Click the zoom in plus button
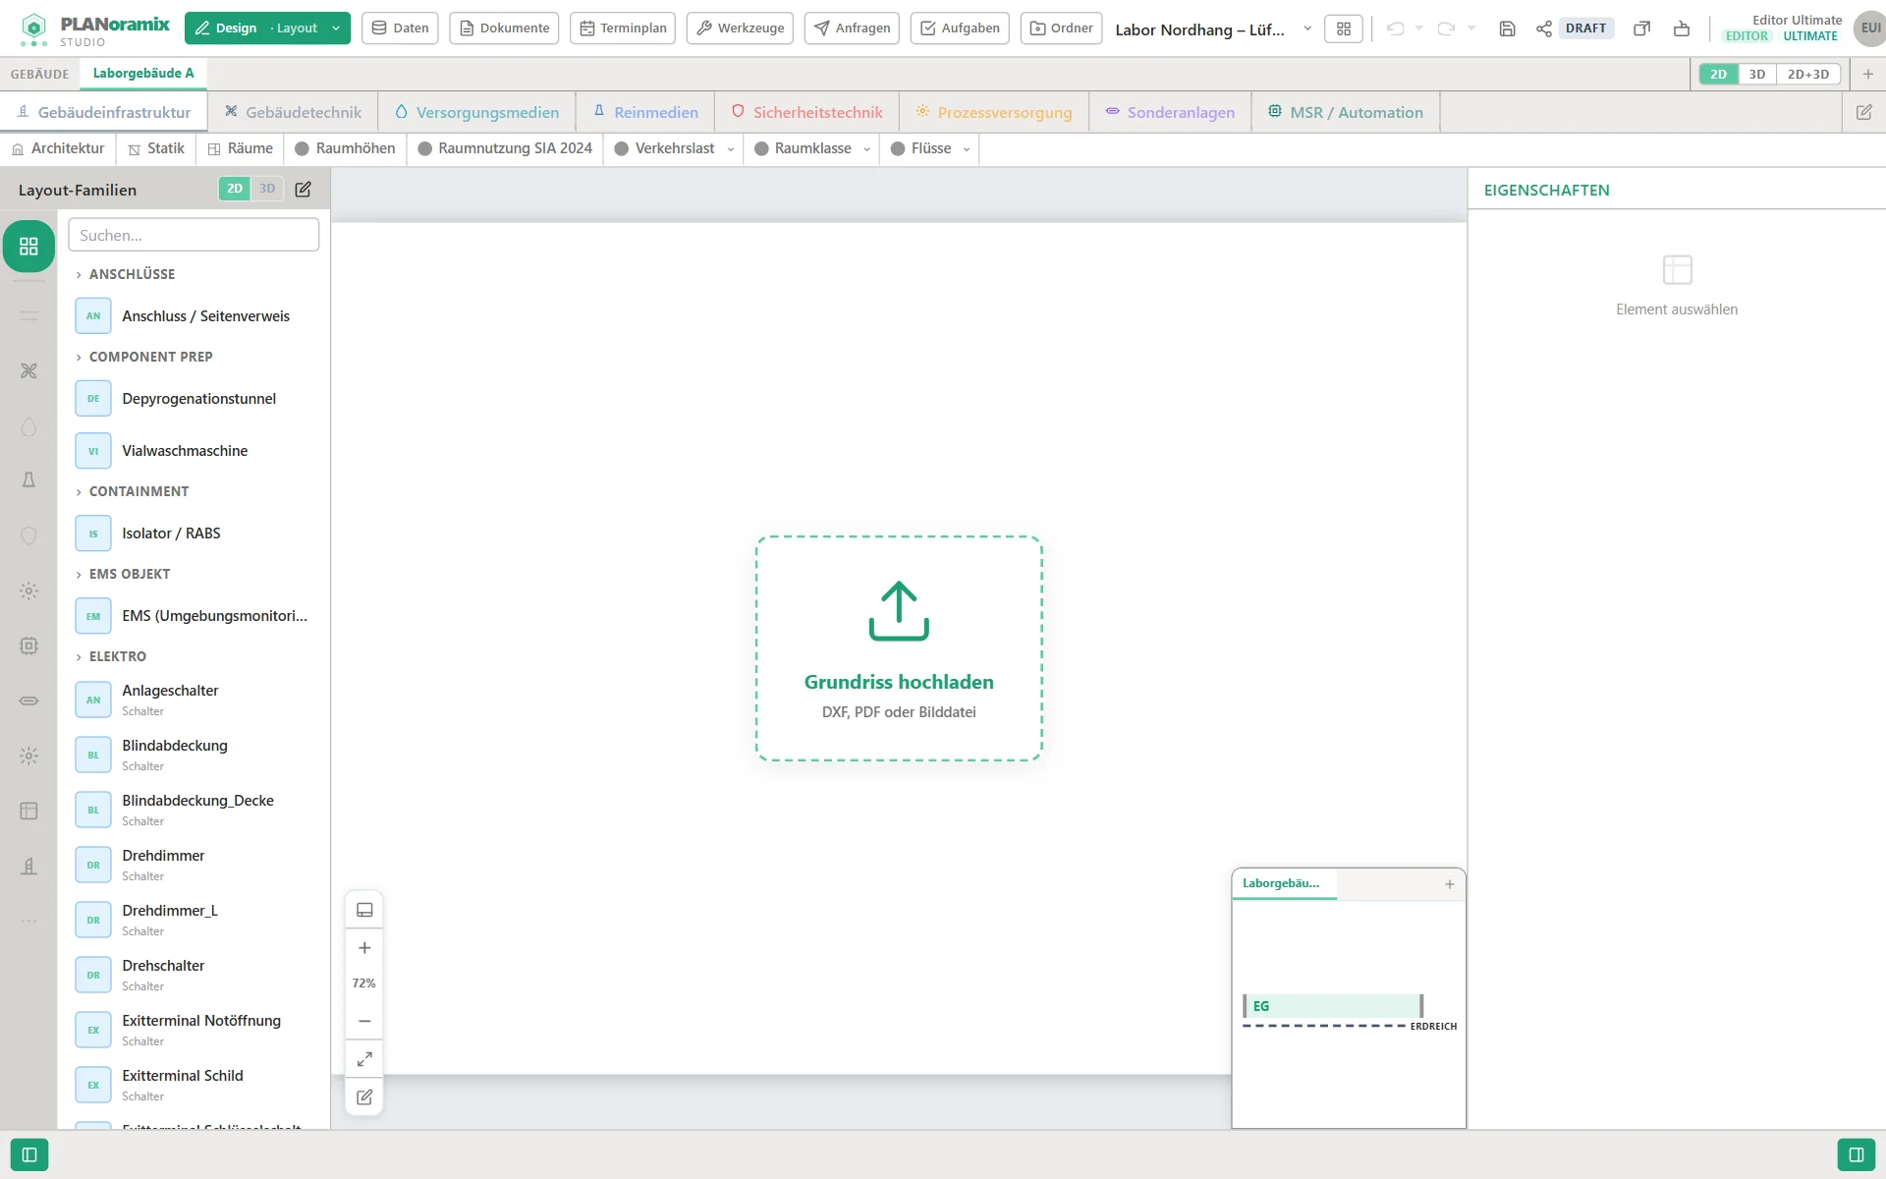The width and height of the screenshot is (1886, 1179). (x=364, y=948)
